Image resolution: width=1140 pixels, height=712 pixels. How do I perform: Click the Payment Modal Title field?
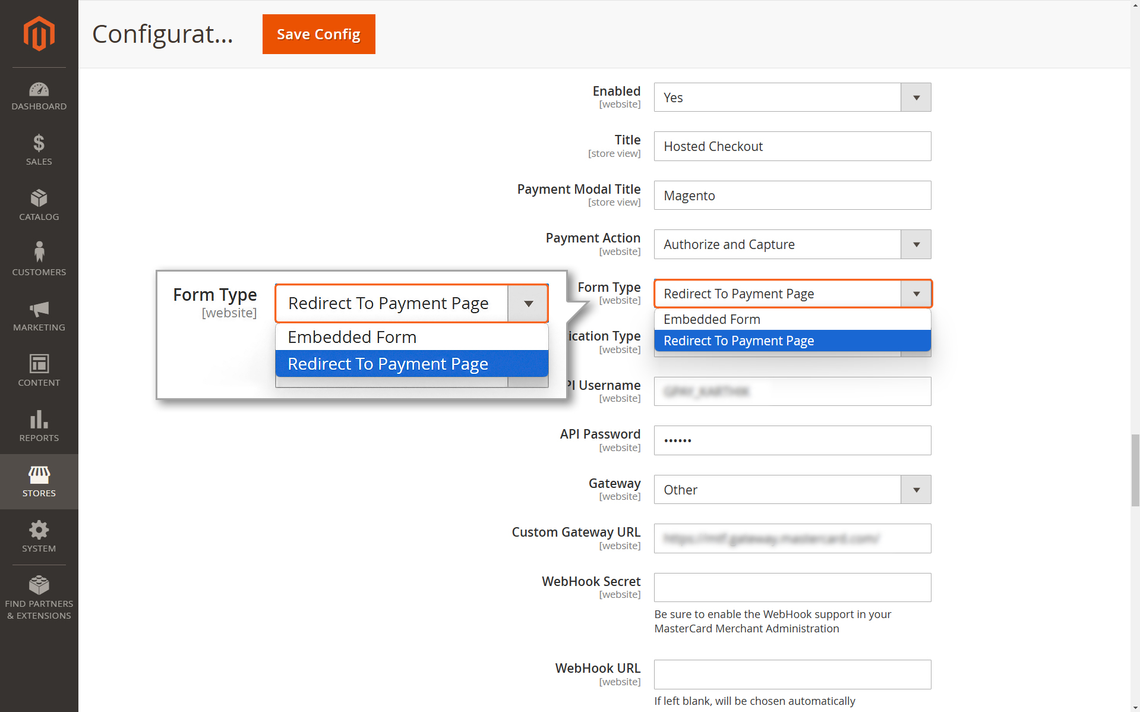coord(792,196)
